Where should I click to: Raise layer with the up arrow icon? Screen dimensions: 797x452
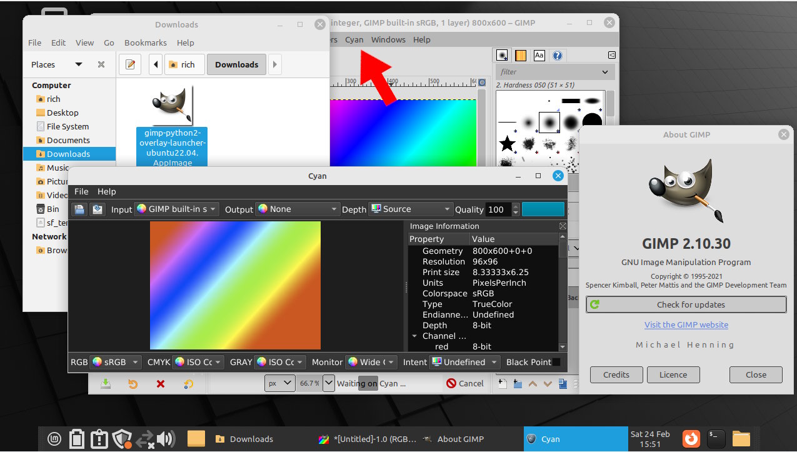(533, 383)
